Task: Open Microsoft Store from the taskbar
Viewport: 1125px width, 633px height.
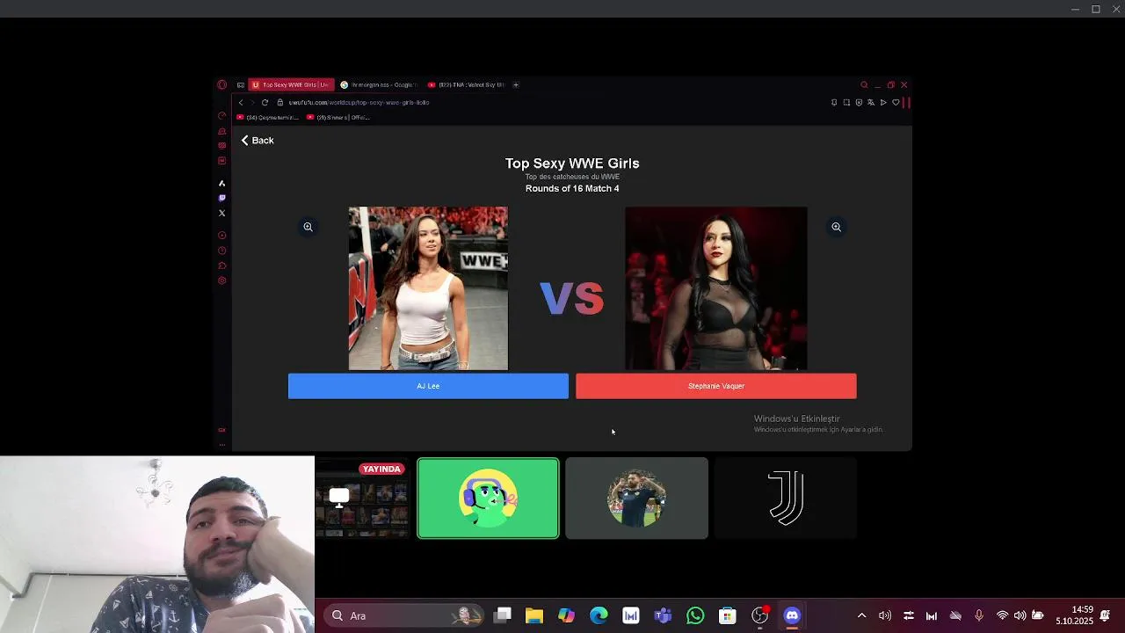Action: pyautogui.click(x=727, y=615)
